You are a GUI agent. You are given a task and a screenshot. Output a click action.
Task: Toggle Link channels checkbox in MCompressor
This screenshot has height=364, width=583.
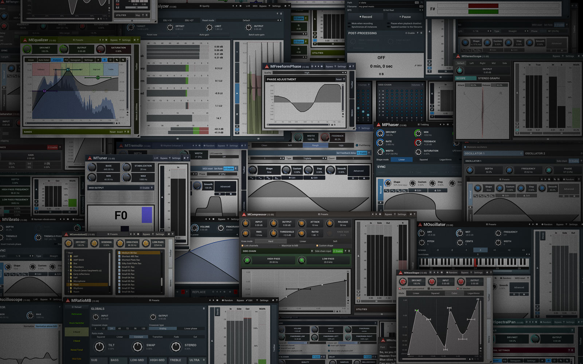tap(243, 246)
